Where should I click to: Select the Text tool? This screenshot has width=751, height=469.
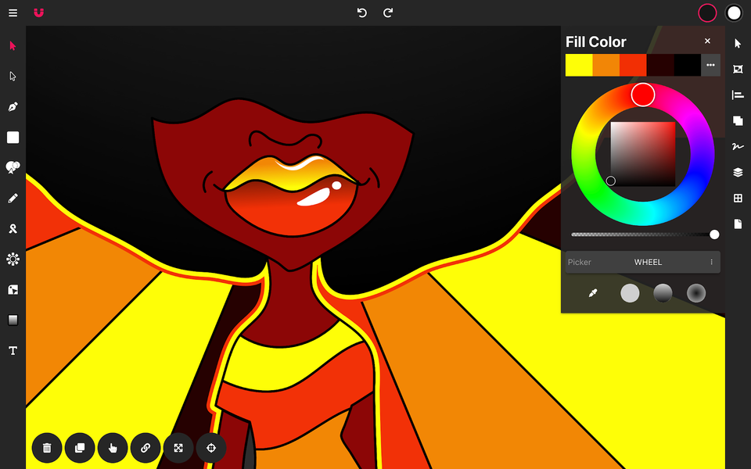13,350
